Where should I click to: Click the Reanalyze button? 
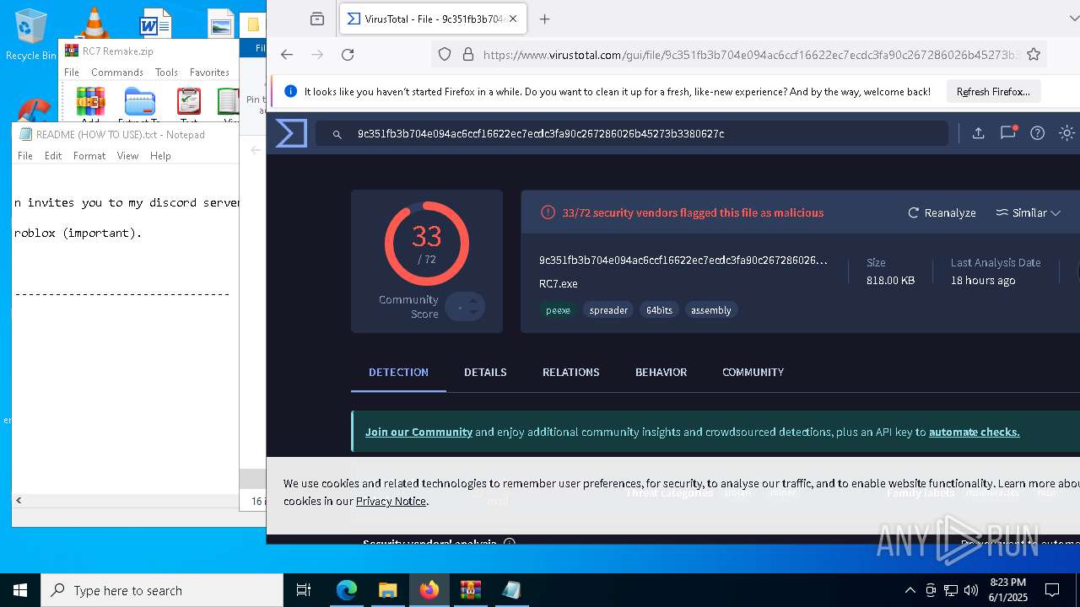(942, 213)
